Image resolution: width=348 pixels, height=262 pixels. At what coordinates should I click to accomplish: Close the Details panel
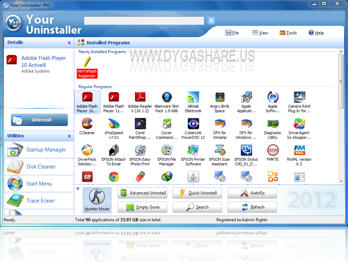point(69,42)
